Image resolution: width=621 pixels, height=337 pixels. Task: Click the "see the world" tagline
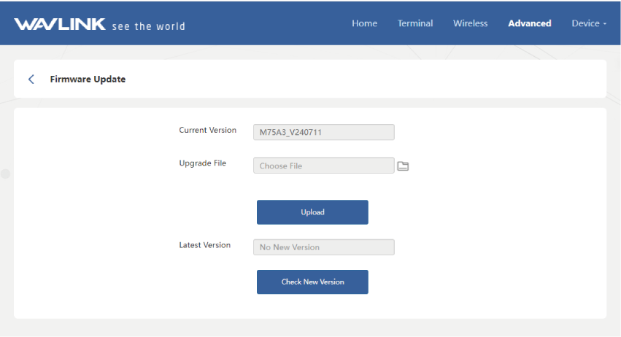click(148, 26)
